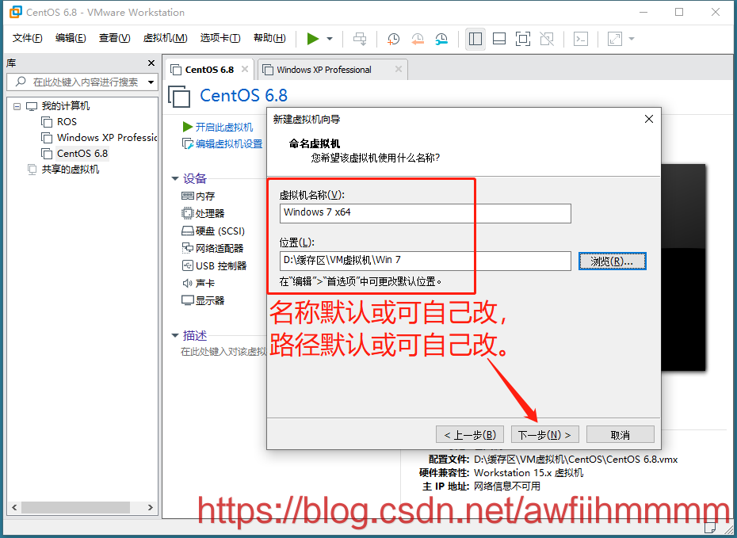Click the VMware Workstation title bar icon
This screenshot has height=538, width=737.
16,12
